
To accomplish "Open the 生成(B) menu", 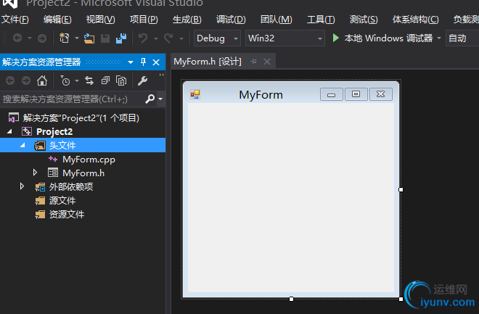I will click(187, 20).
